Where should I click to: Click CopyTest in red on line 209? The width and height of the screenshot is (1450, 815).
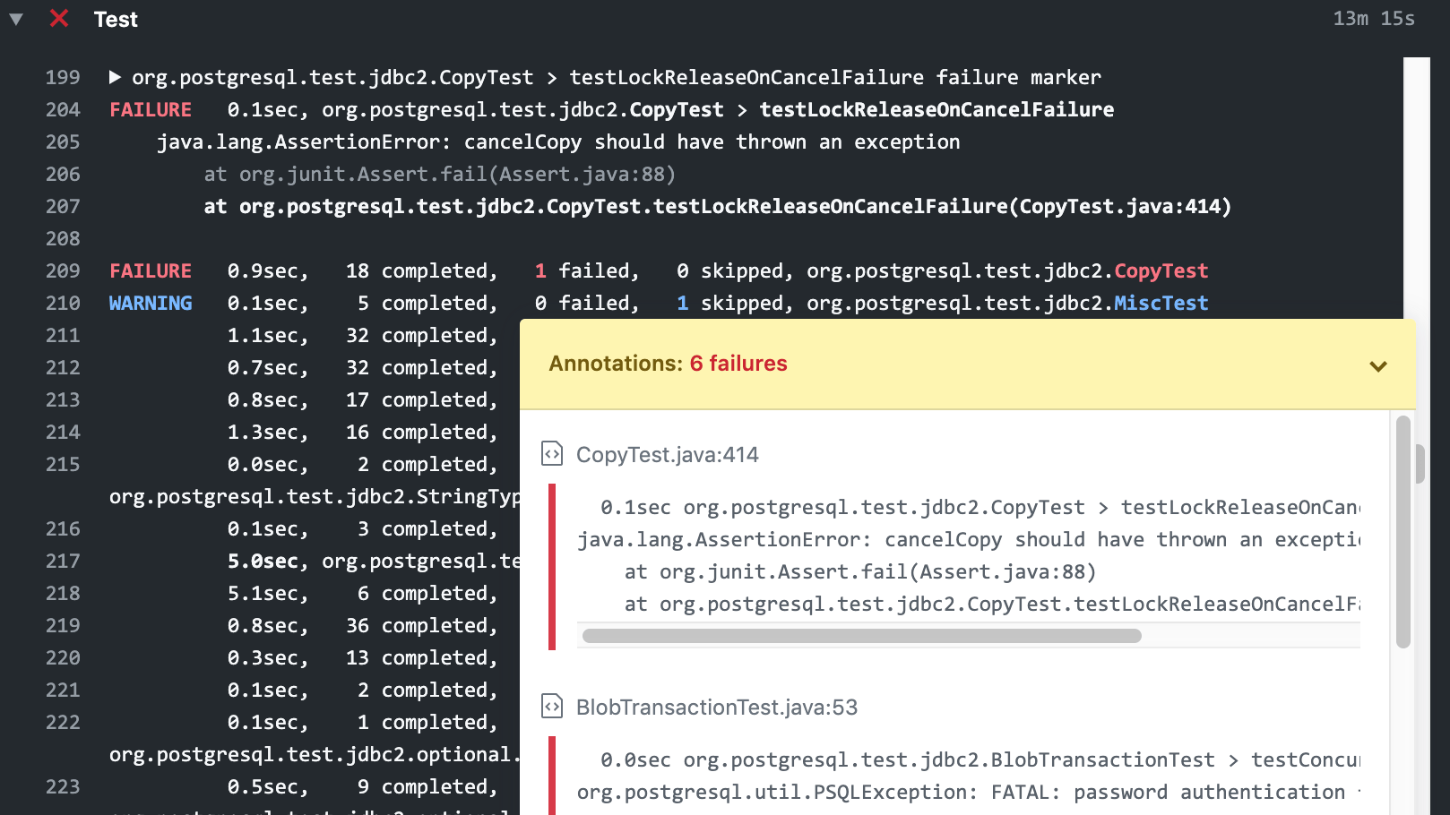(x=1161, y=270)
